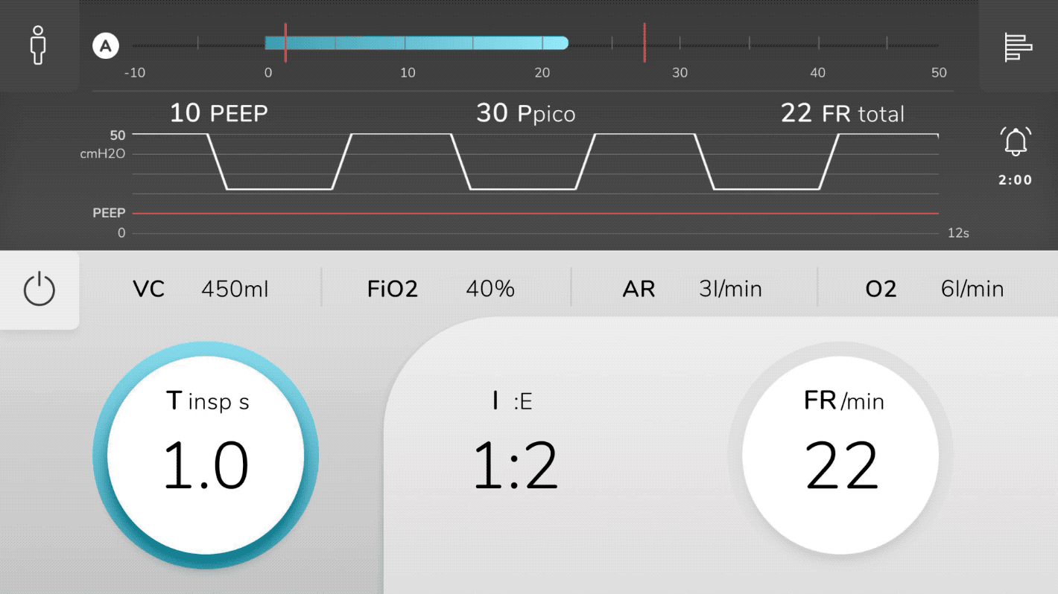Tap the patient profile icon
The image size is (1058, 594).
click(x=38, y=45)
